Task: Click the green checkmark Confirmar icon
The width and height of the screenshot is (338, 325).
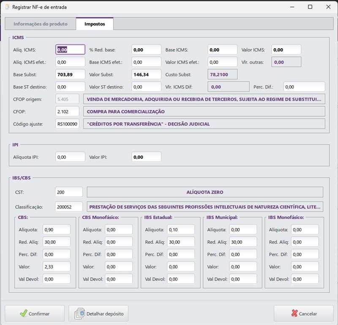Action: [x=23, y=314]
